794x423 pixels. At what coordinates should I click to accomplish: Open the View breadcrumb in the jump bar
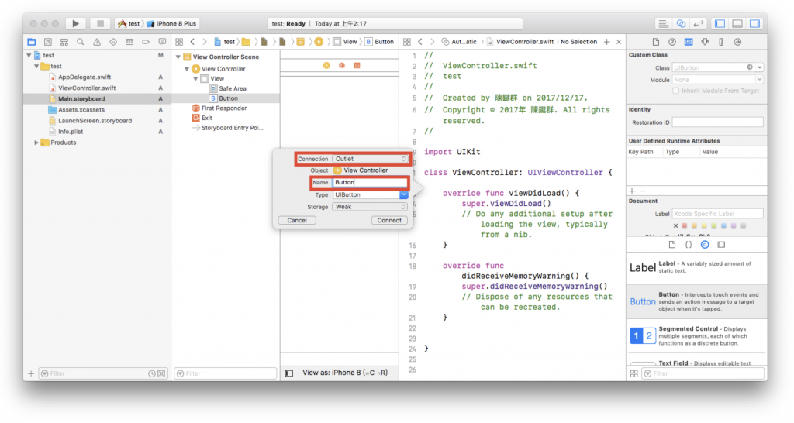point(345,42)
